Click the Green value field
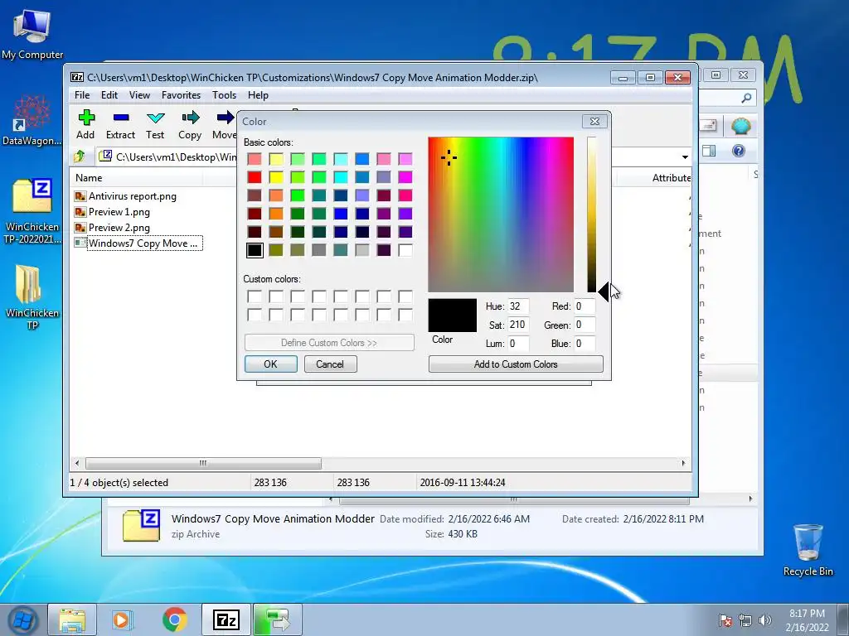This screenshot has height=636, width=849. point(585,325)
